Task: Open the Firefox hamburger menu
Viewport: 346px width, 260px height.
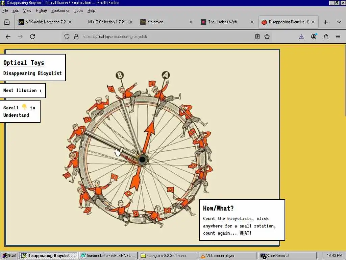Action: (x=338, y=37)
